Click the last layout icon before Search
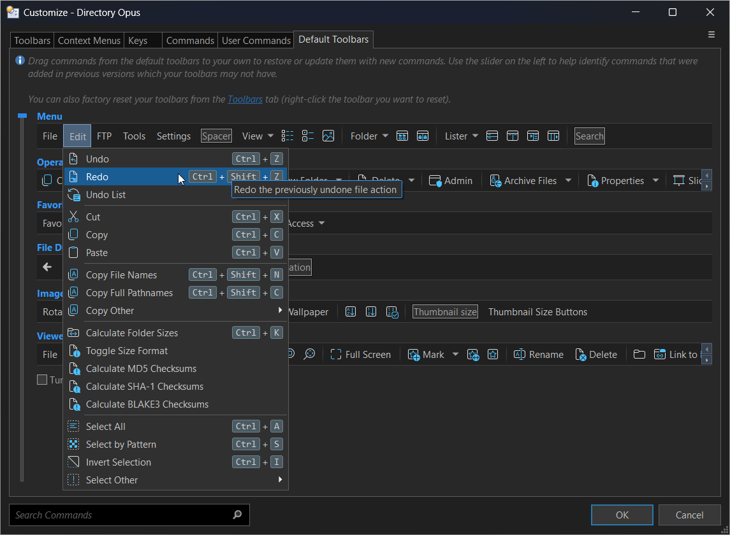730x535 pixels. (553, 136)
